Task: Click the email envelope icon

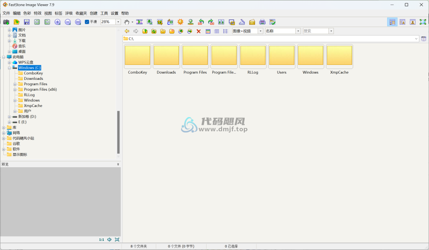Action: 252,22
